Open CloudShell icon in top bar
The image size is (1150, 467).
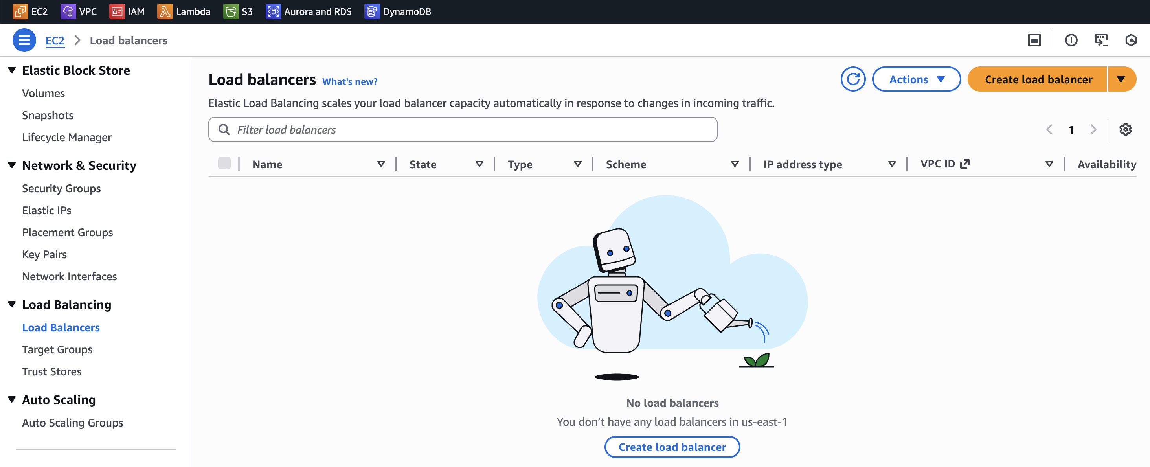[1101, 40]
